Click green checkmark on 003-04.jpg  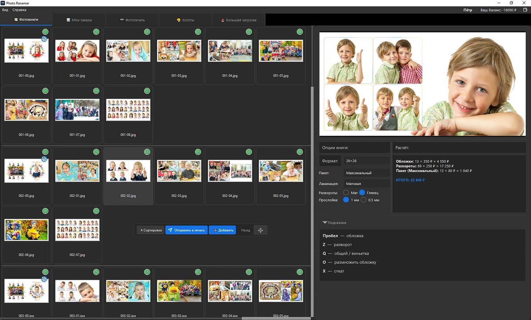(x=249, y=272)
